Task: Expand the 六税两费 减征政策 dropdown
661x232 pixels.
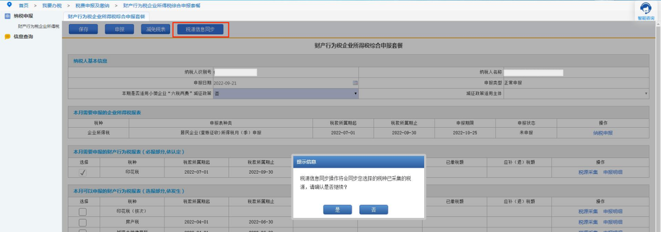Action: [286, 93]
